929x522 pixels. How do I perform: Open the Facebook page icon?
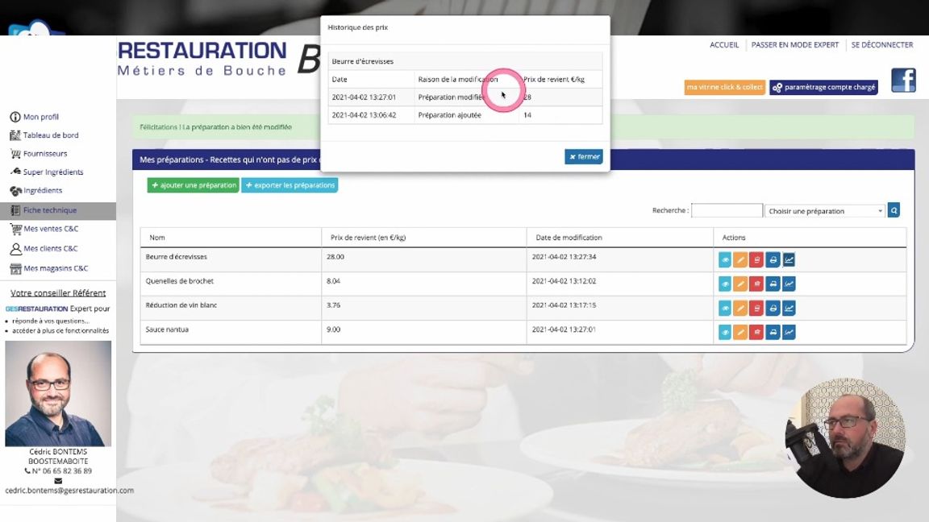pos(903,81)
